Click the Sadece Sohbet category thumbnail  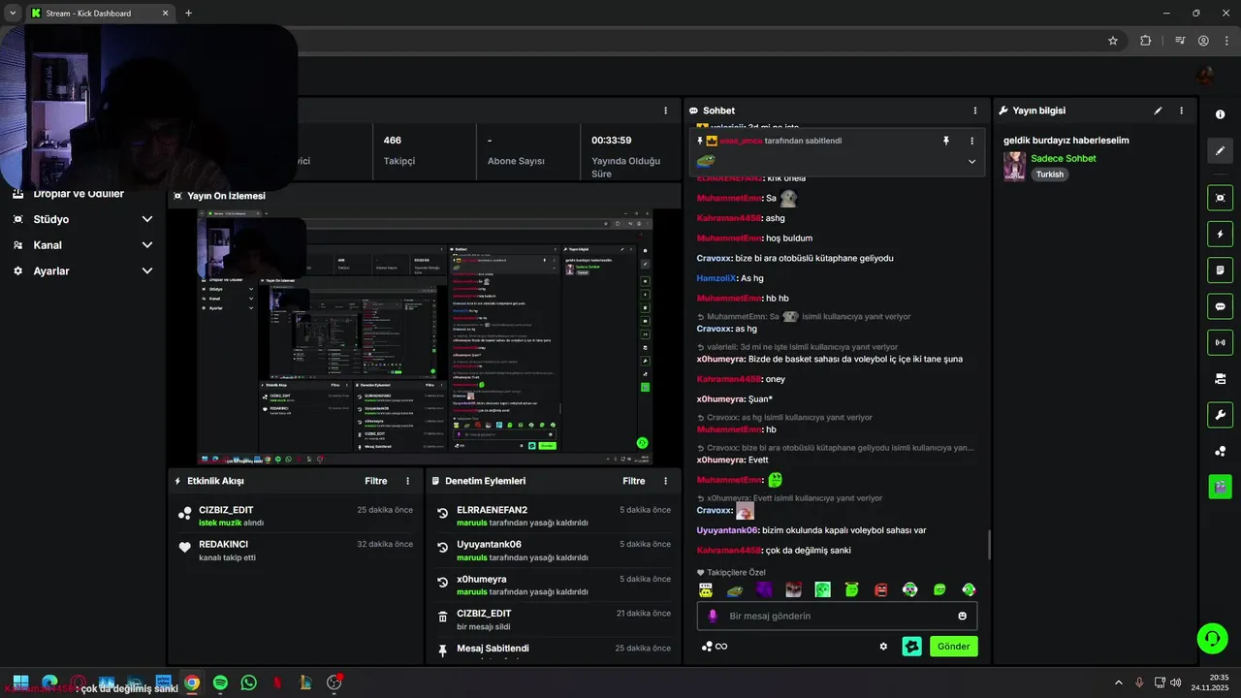(1014, 166)
